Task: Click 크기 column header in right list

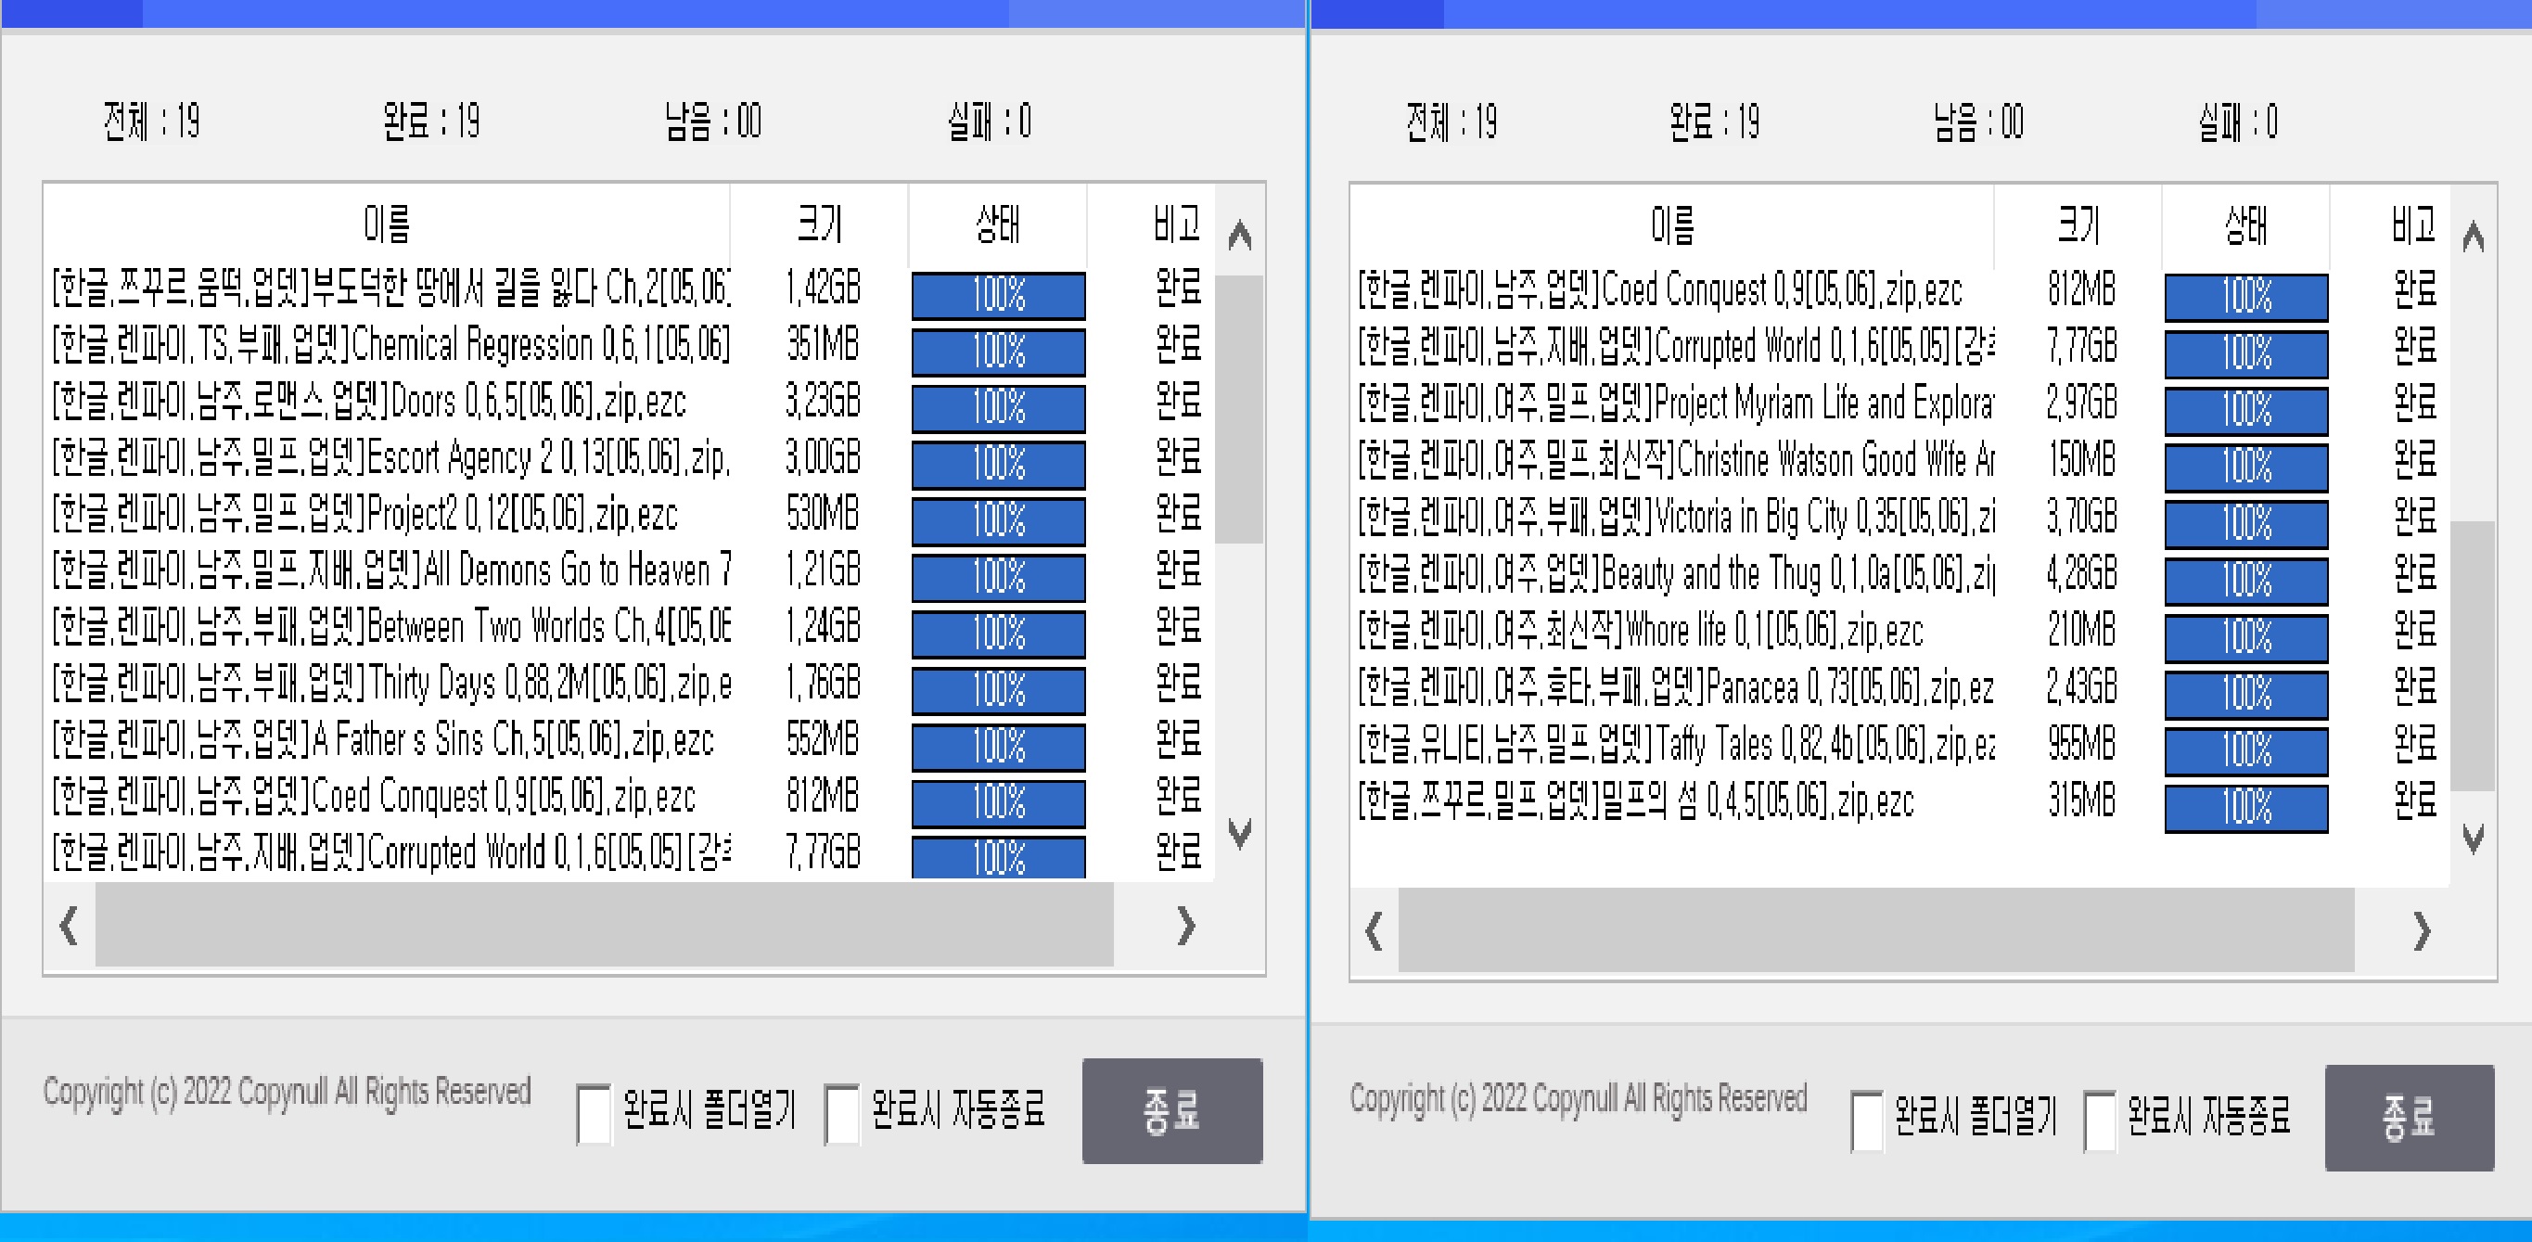Action: (x=2078, y=226)
